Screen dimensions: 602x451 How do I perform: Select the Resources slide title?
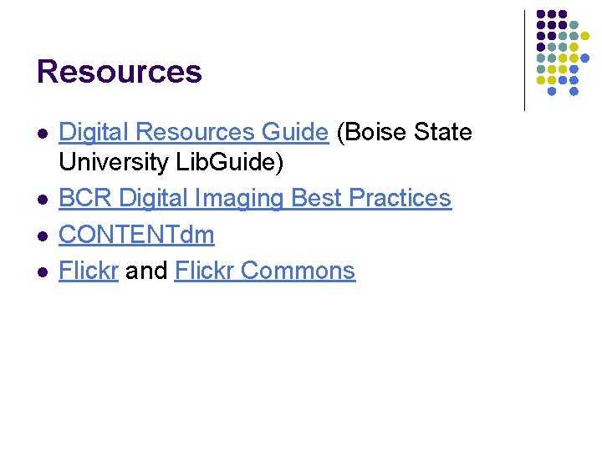120,72
